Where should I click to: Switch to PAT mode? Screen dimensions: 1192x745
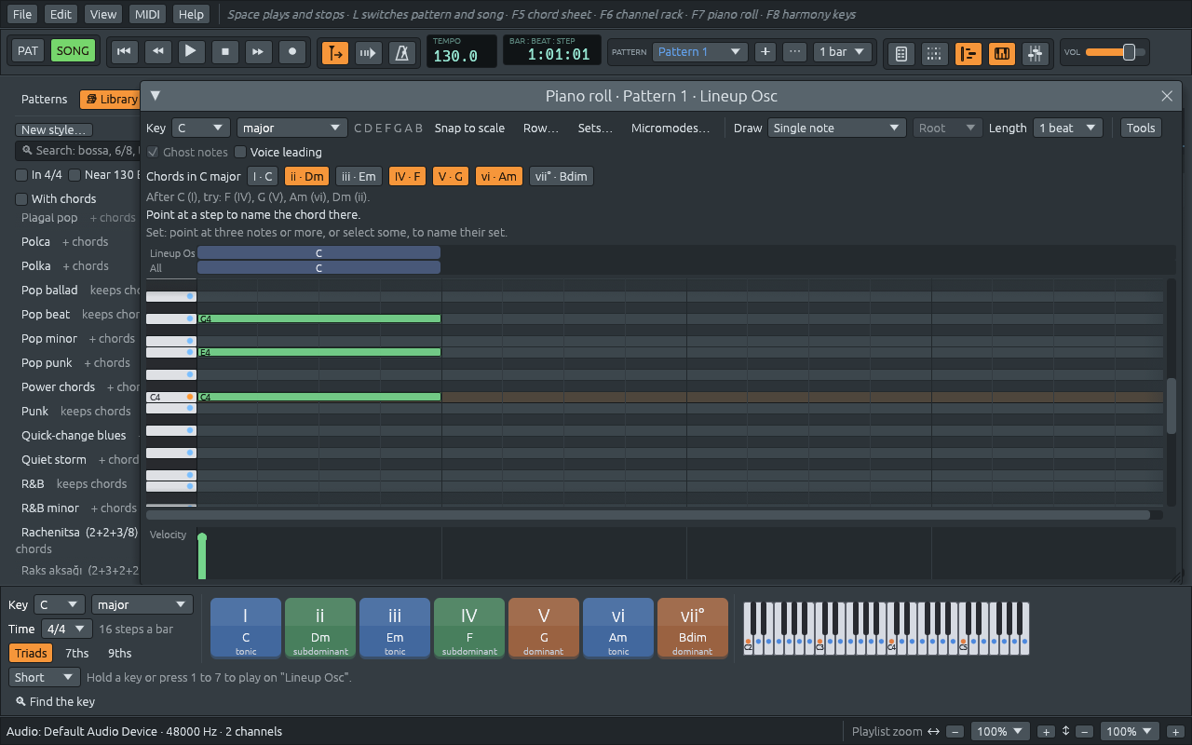28,50
